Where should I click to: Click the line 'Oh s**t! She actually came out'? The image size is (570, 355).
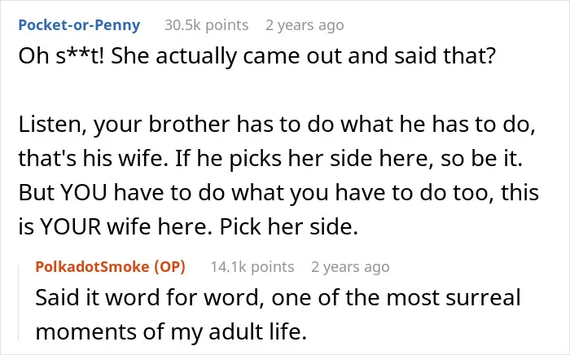coord(257,56)
